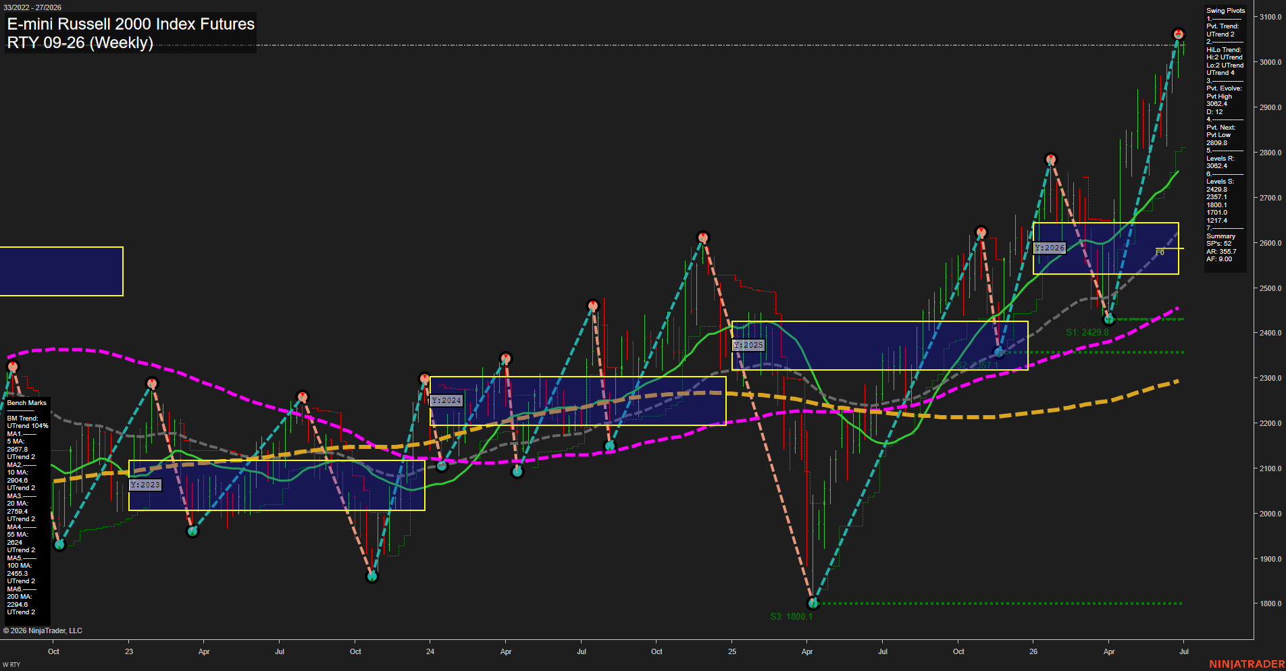The width and height of the screenshot is (1286, 671).
Task: Click the SP's: 52 value
Action: (1218, 244)
